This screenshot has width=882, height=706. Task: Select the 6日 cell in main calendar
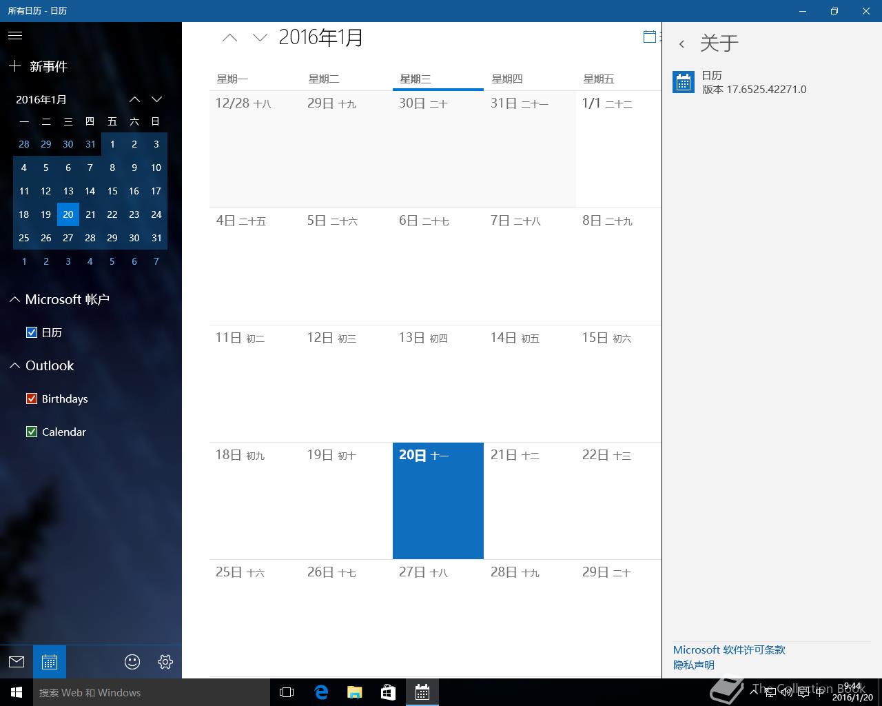pos(438,266)
